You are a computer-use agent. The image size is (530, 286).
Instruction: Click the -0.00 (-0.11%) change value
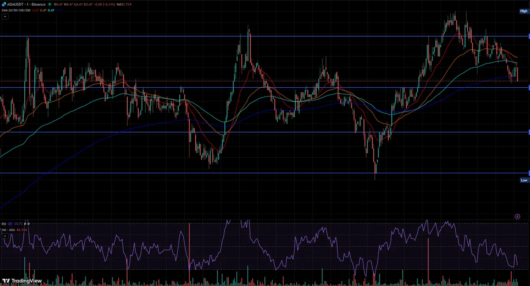pyautogui.click(x=104, y=4)
